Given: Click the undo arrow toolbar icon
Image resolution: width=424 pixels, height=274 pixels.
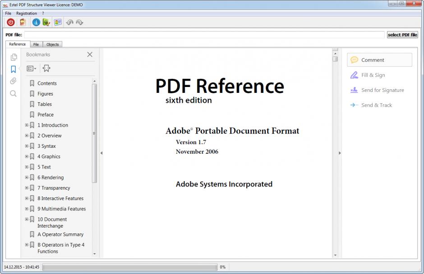Looking at the screenshot, I should point(69,22).
